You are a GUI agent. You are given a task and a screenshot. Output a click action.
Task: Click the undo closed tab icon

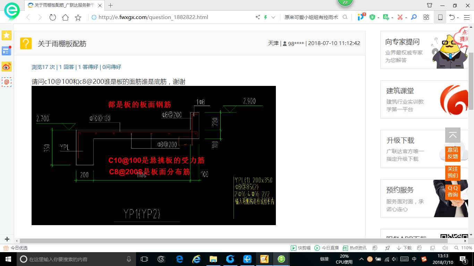[x=452, y=17]
